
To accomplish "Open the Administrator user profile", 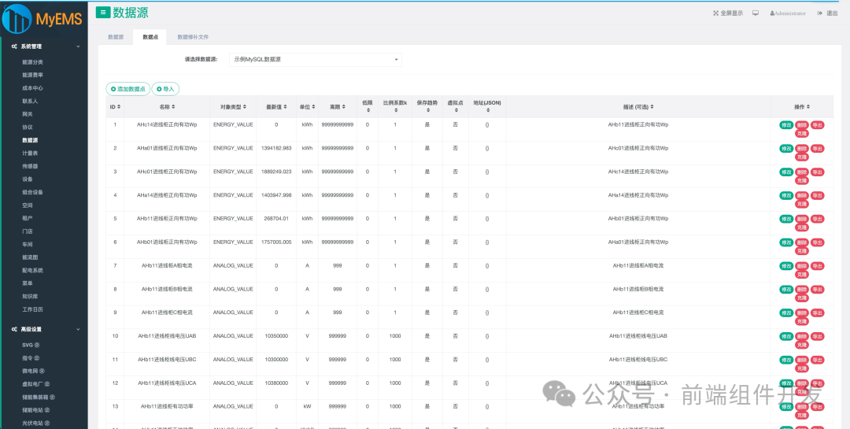I will coord(788,13).
